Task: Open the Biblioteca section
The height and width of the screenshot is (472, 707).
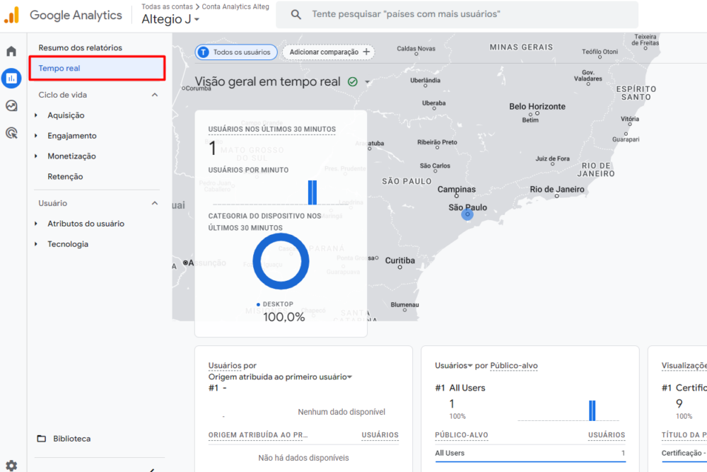Action: 71,439
